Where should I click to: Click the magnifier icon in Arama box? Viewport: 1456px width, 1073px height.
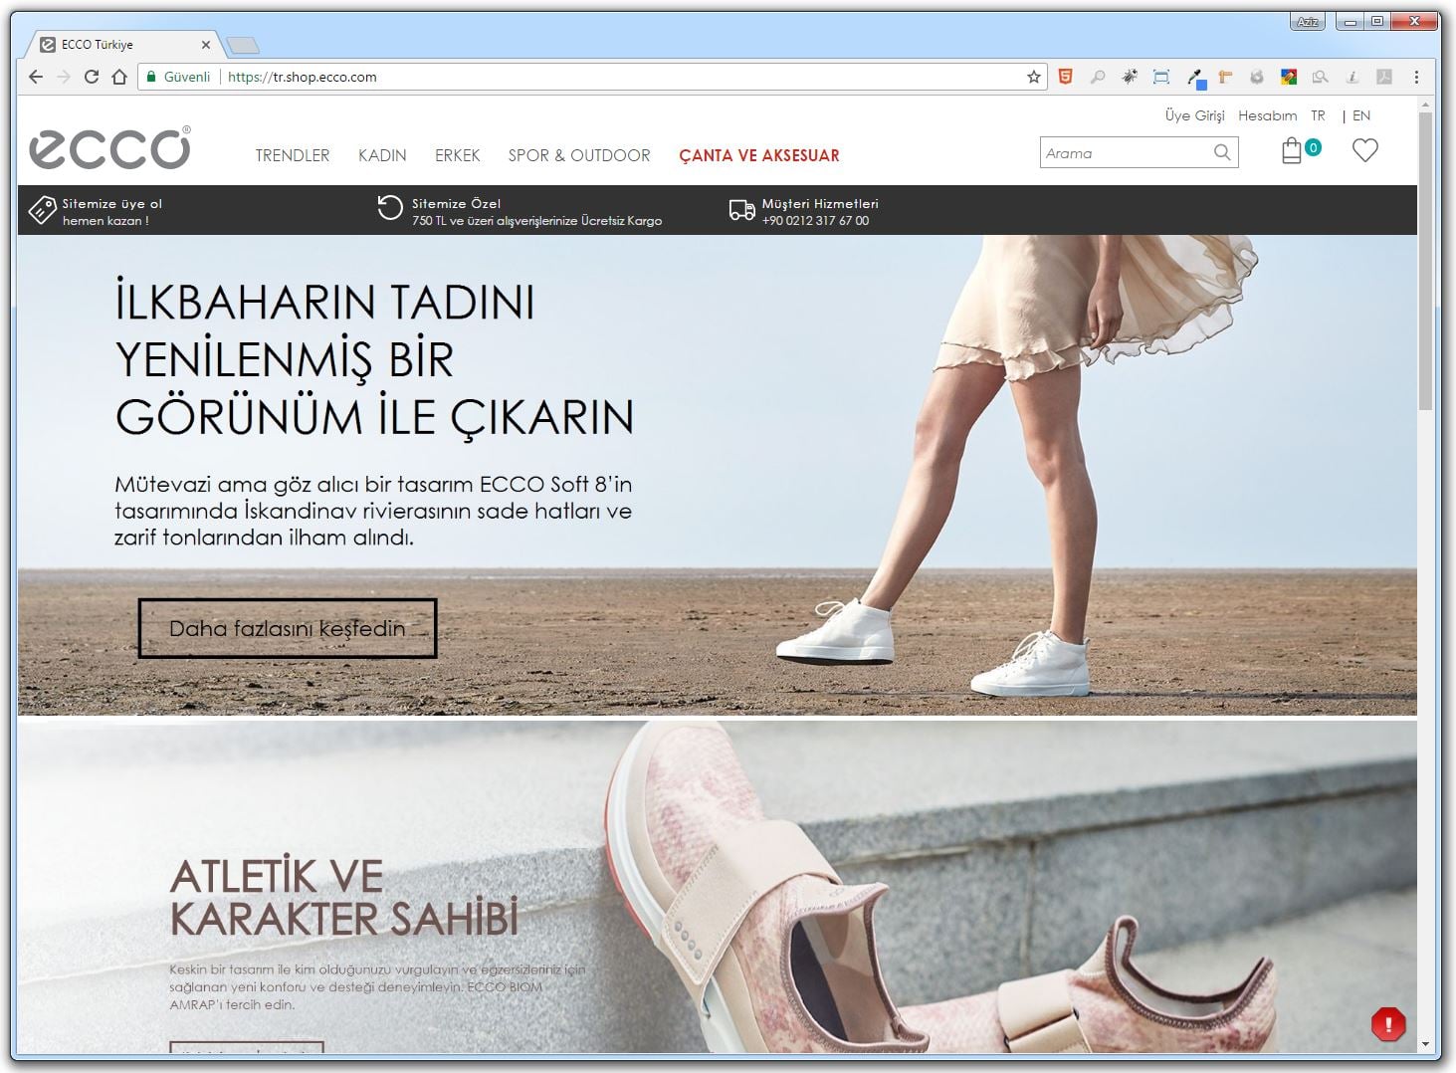click(x=1222, y=152)
